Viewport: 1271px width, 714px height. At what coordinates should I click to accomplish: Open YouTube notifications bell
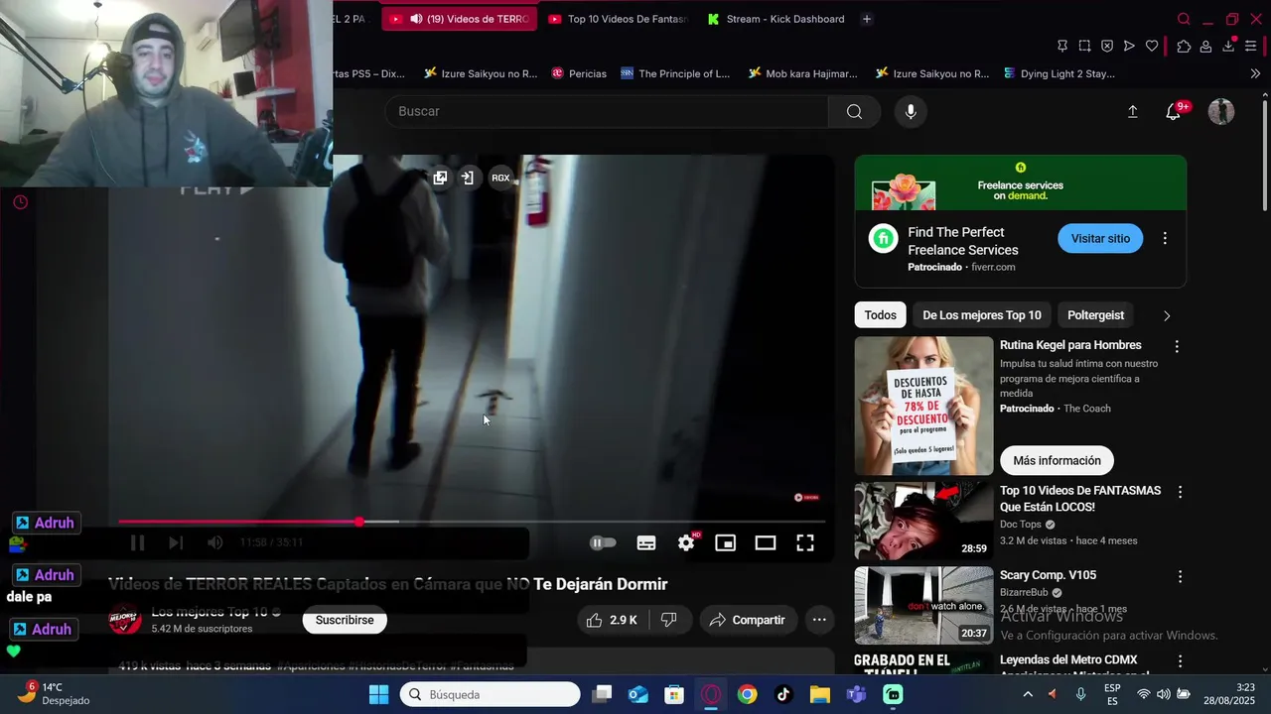click(1173, 112)
